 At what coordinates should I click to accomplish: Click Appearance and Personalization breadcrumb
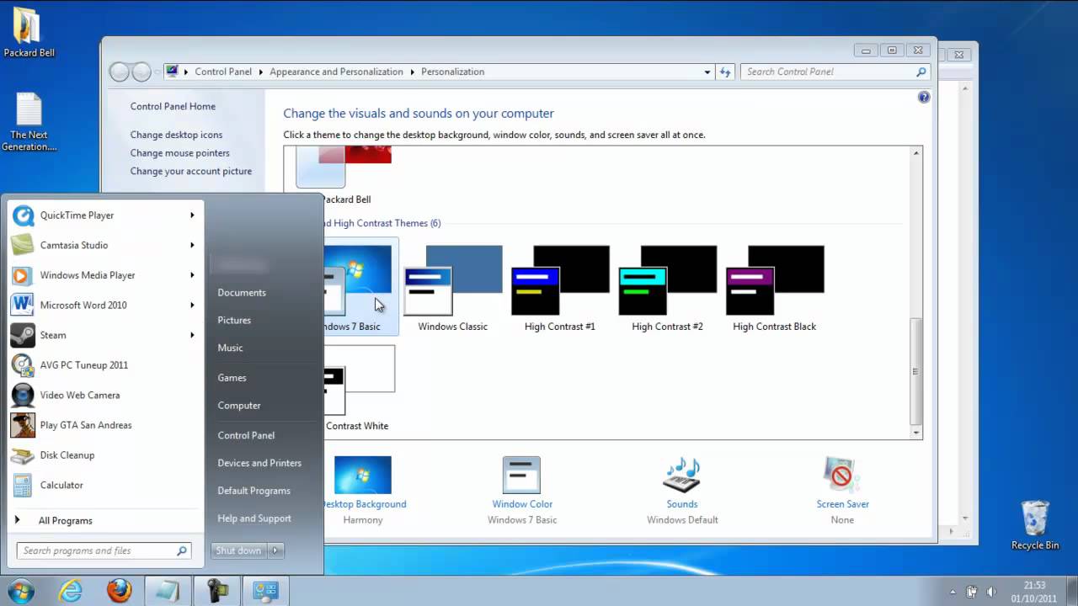(336, 72)
